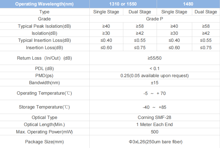Click the PMD value '0.25(0.05 available upon request)'
This screenshot has height=148, width=220.
(x=155, y=76)
